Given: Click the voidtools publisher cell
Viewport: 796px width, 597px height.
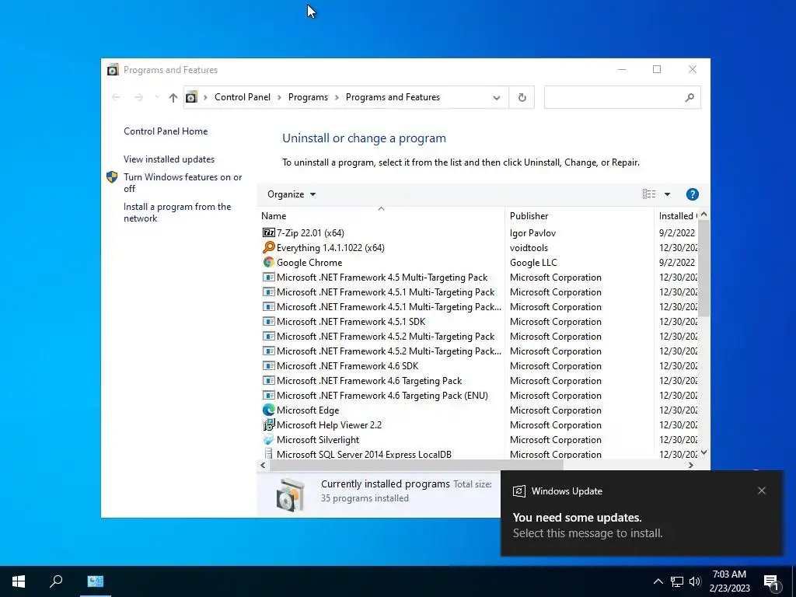Looking at the screenshot, I should tap(529, 248).
